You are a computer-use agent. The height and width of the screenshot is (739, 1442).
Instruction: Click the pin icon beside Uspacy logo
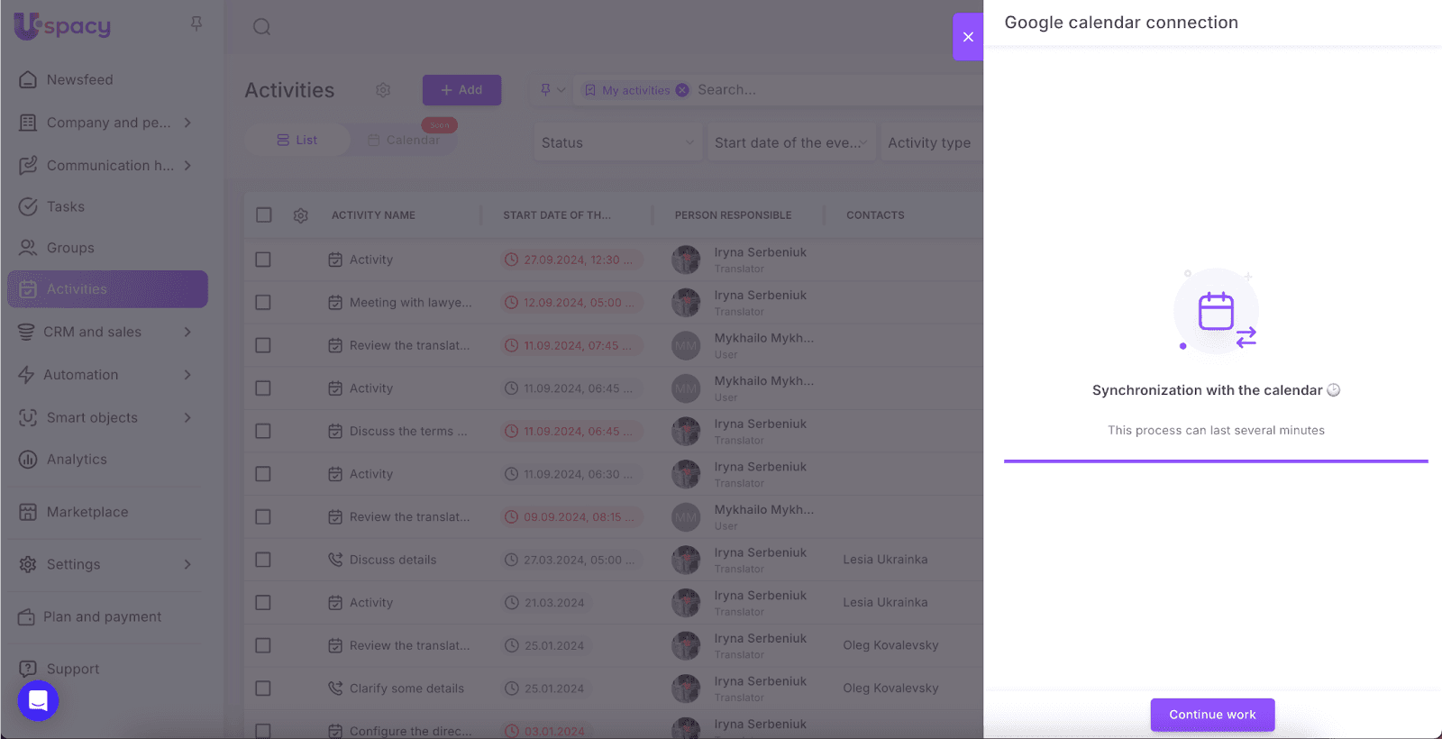point(196,23)
